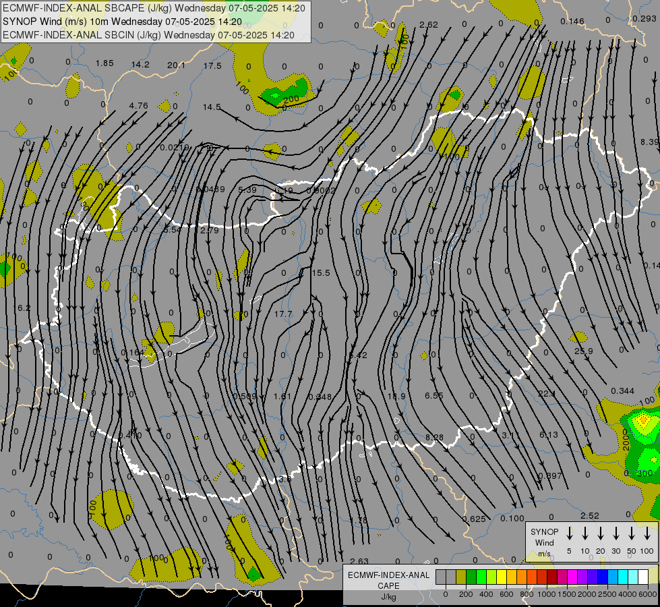The width and height of the screenshot is (660, 607).
Task: Click the 100 m/s wind arrow in legend
Action: coord(647,533)
